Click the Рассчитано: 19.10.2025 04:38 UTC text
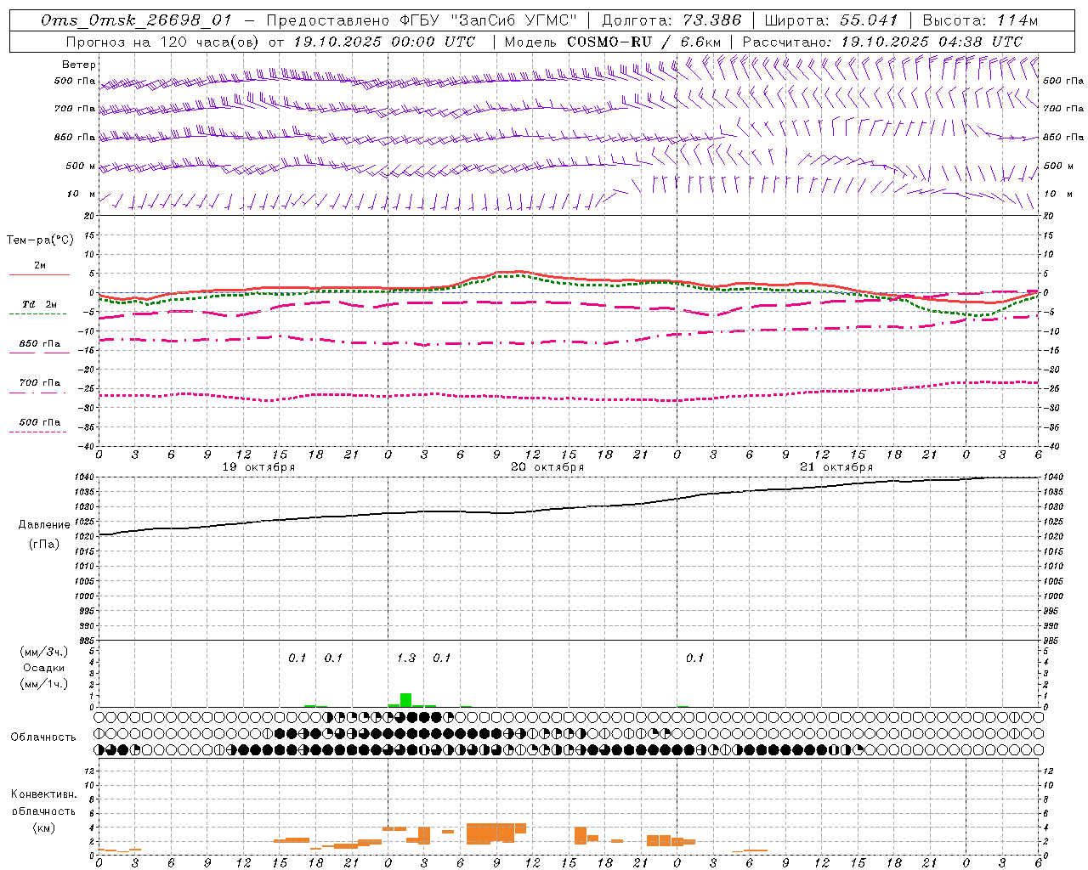The height and width of the screenshot is (870, 1088). 882,42
